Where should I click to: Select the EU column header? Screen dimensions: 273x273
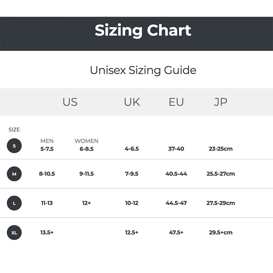point(176,102)
